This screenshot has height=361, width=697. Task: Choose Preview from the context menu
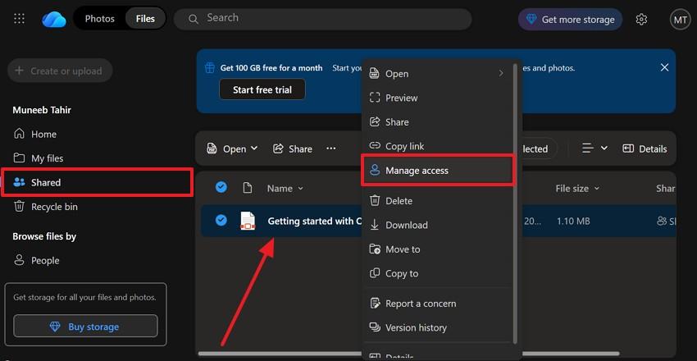(437, 98)
